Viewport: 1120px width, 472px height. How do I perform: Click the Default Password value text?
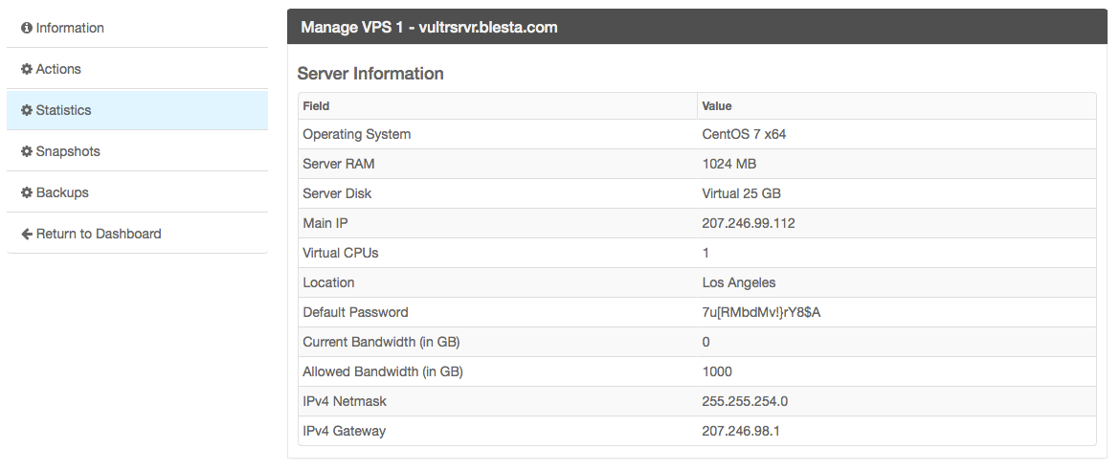click(761, 312)
